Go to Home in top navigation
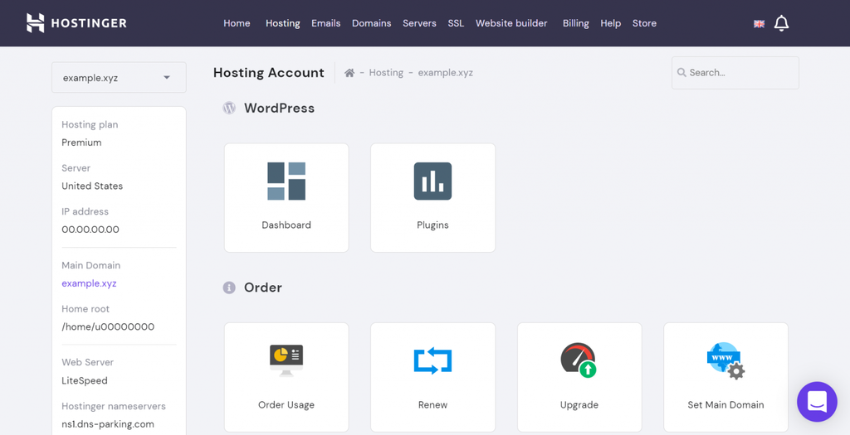Image resolution: width=850 pixels, height=435 pixels. tap(237, 23)
